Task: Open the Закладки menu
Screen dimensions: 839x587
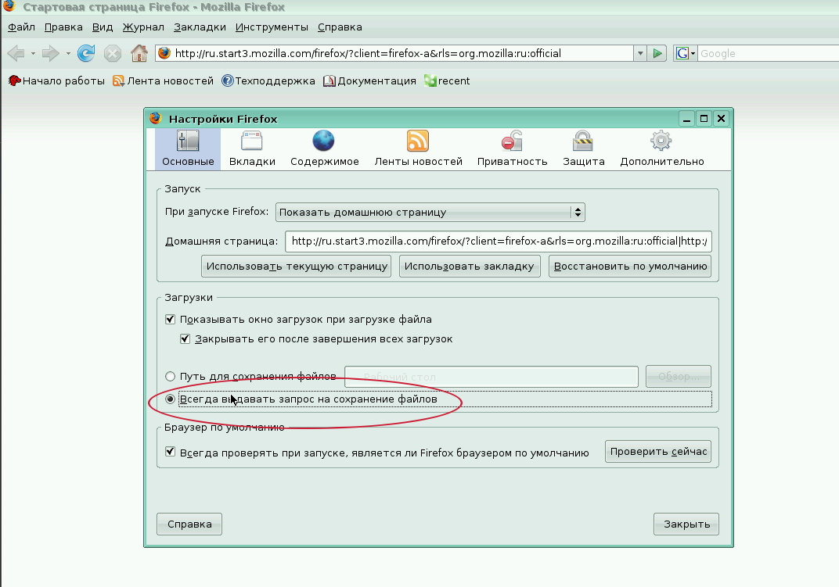Action: (200, 27)
